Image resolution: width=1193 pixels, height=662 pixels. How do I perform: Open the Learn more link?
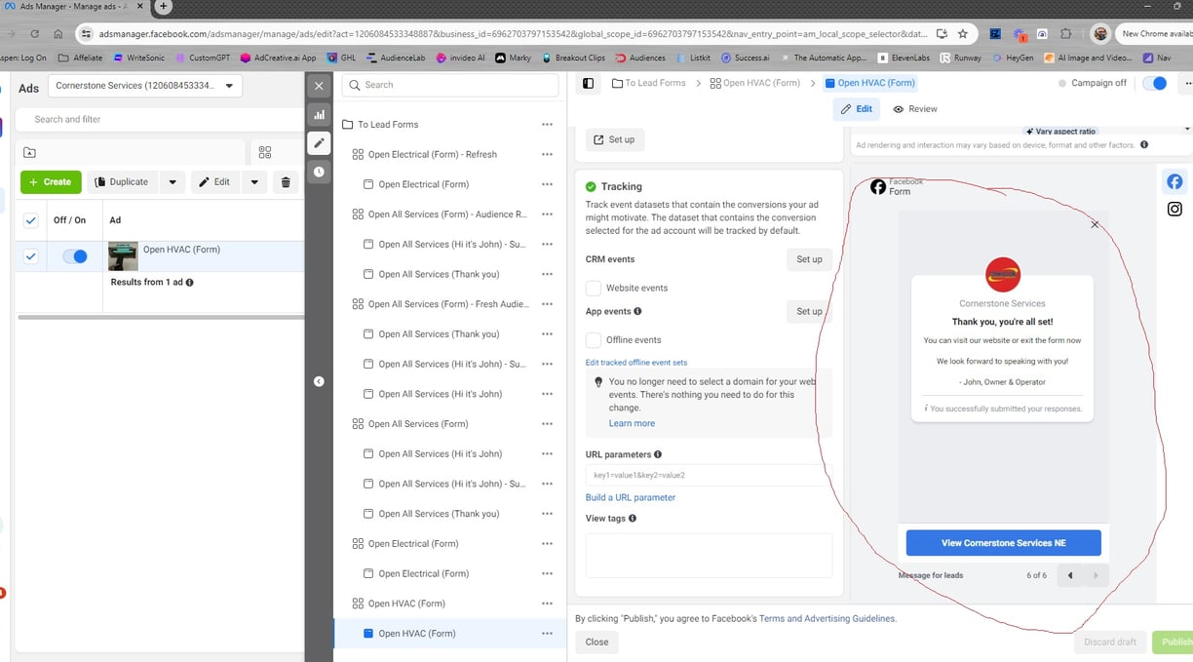click(x=632, y=423)
